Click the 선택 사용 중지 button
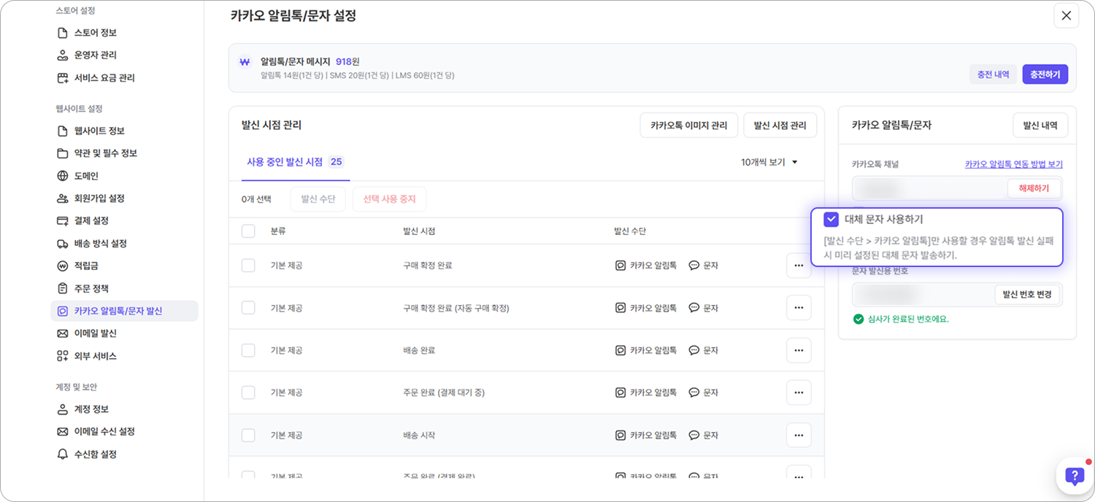This screenshot has width=1095, height=502. pos(389,199)
